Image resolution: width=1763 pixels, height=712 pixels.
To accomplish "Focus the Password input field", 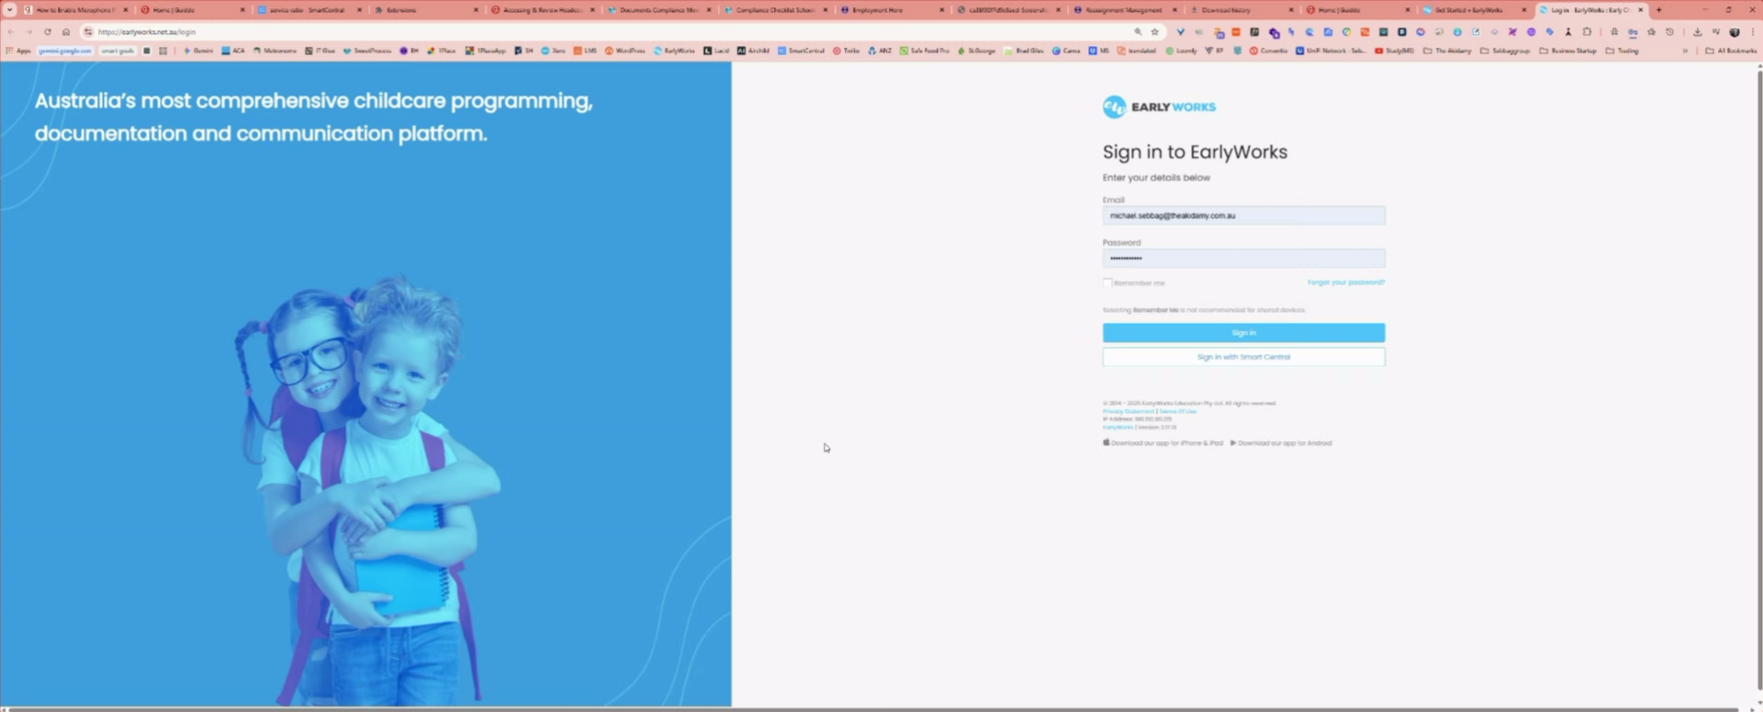I will click(1243, 259).
